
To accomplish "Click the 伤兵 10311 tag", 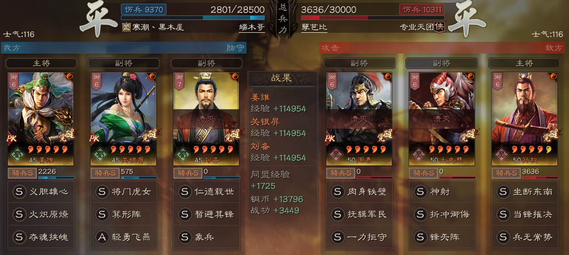I will tap(422, 10).
